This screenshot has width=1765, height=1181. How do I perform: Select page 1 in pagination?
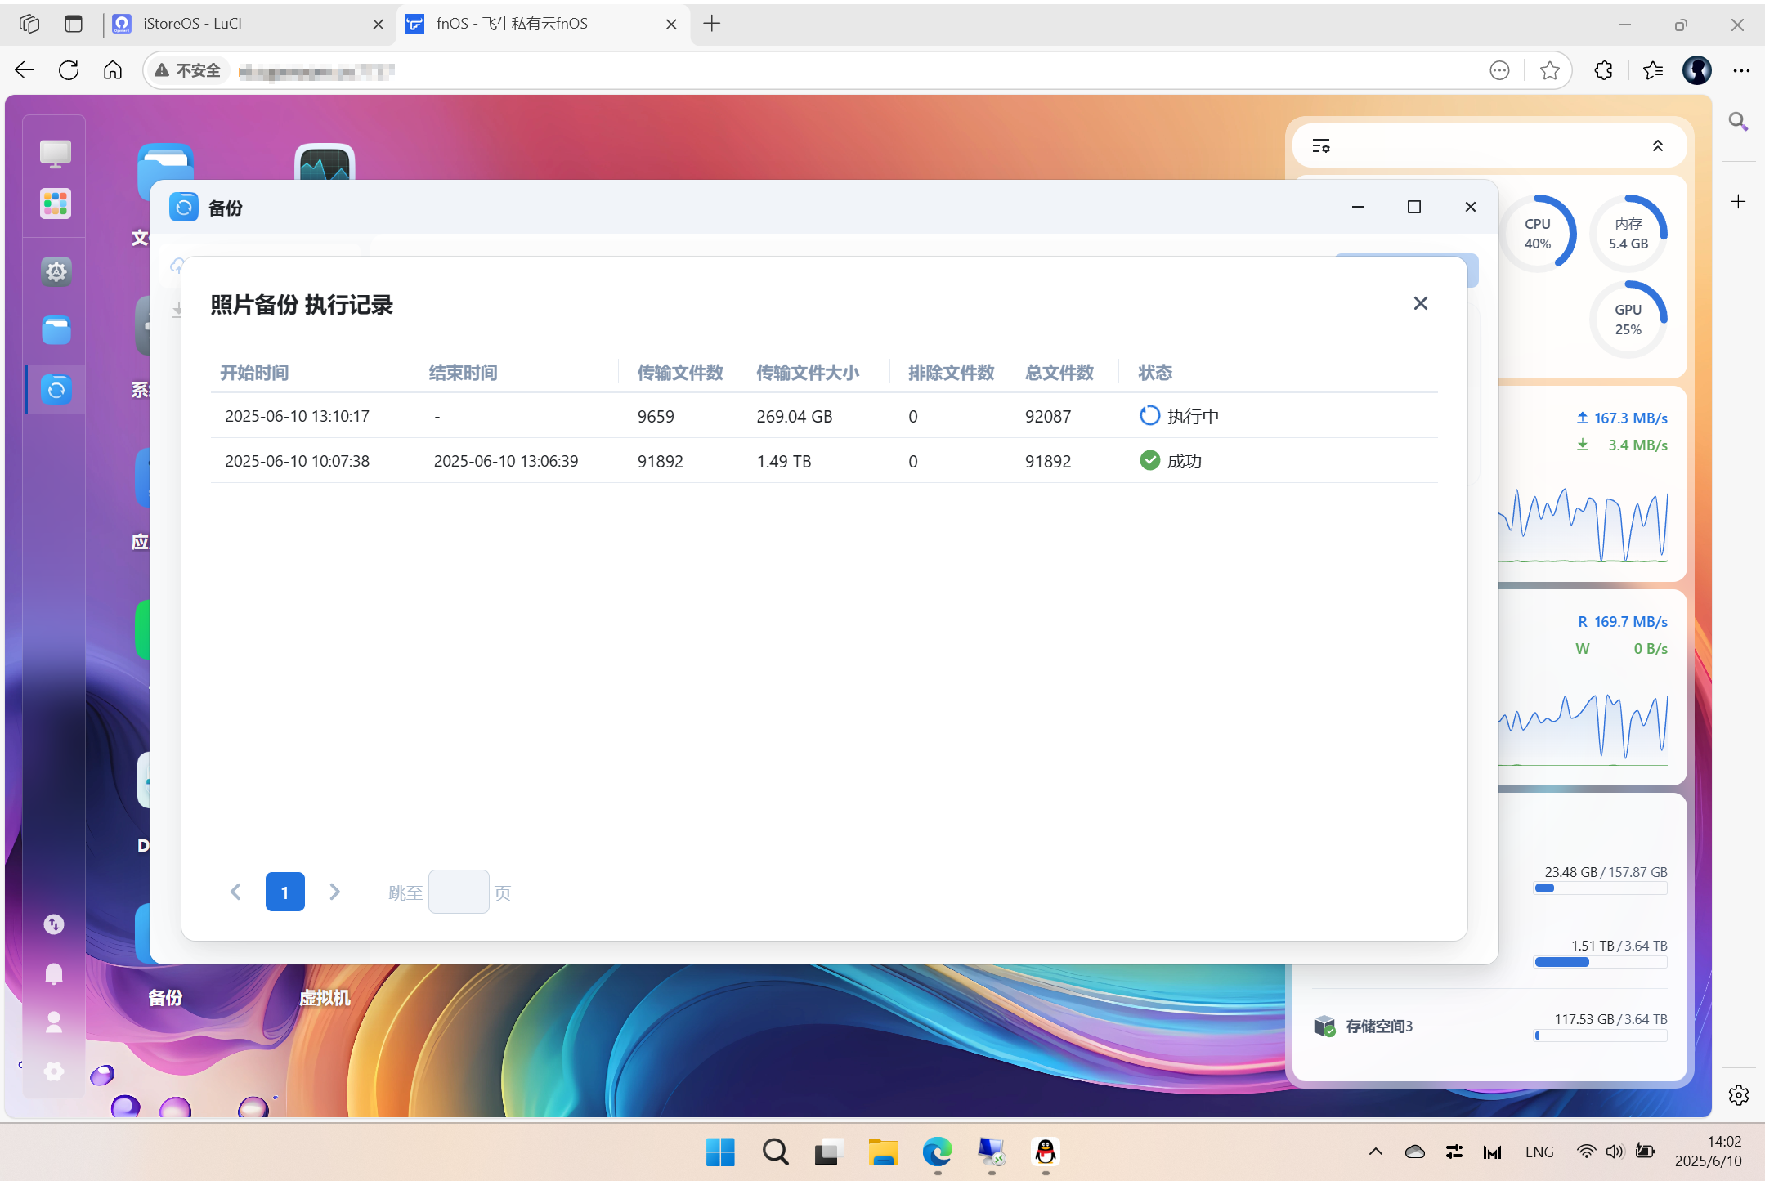[285, 892]
